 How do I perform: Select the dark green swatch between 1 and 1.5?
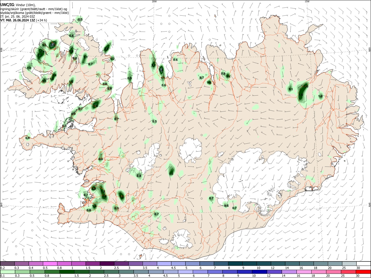pos(67,272)
